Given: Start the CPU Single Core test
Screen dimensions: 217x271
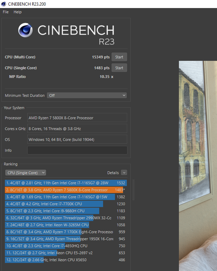Looking at the screenshot, I should pyautogui.click(x=119, y=68).
